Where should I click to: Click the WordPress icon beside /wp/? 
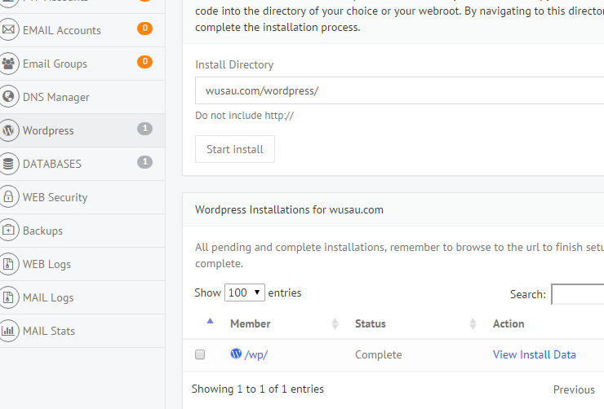tap(236, 354)
